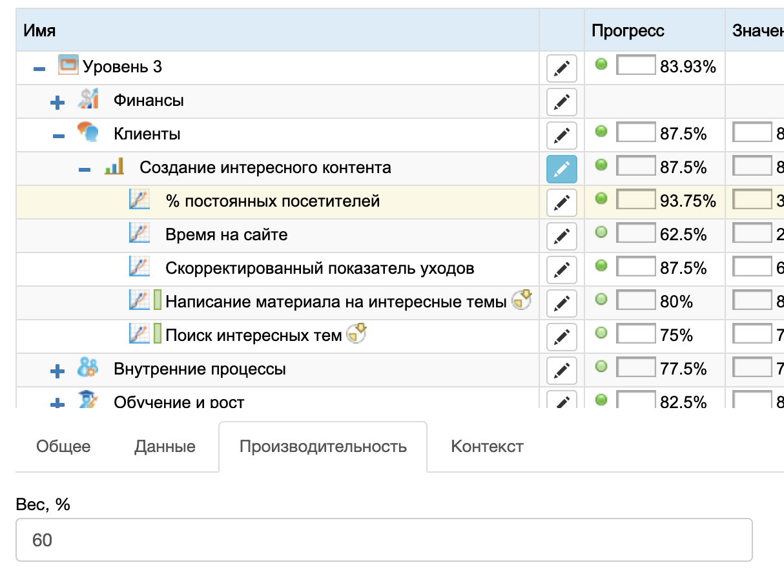
Task: Open the Данные tab
Action: coord(165,447)
